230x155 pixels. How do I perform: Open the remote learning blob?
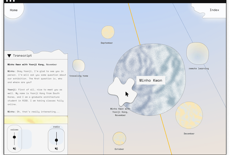click(197, 53)
